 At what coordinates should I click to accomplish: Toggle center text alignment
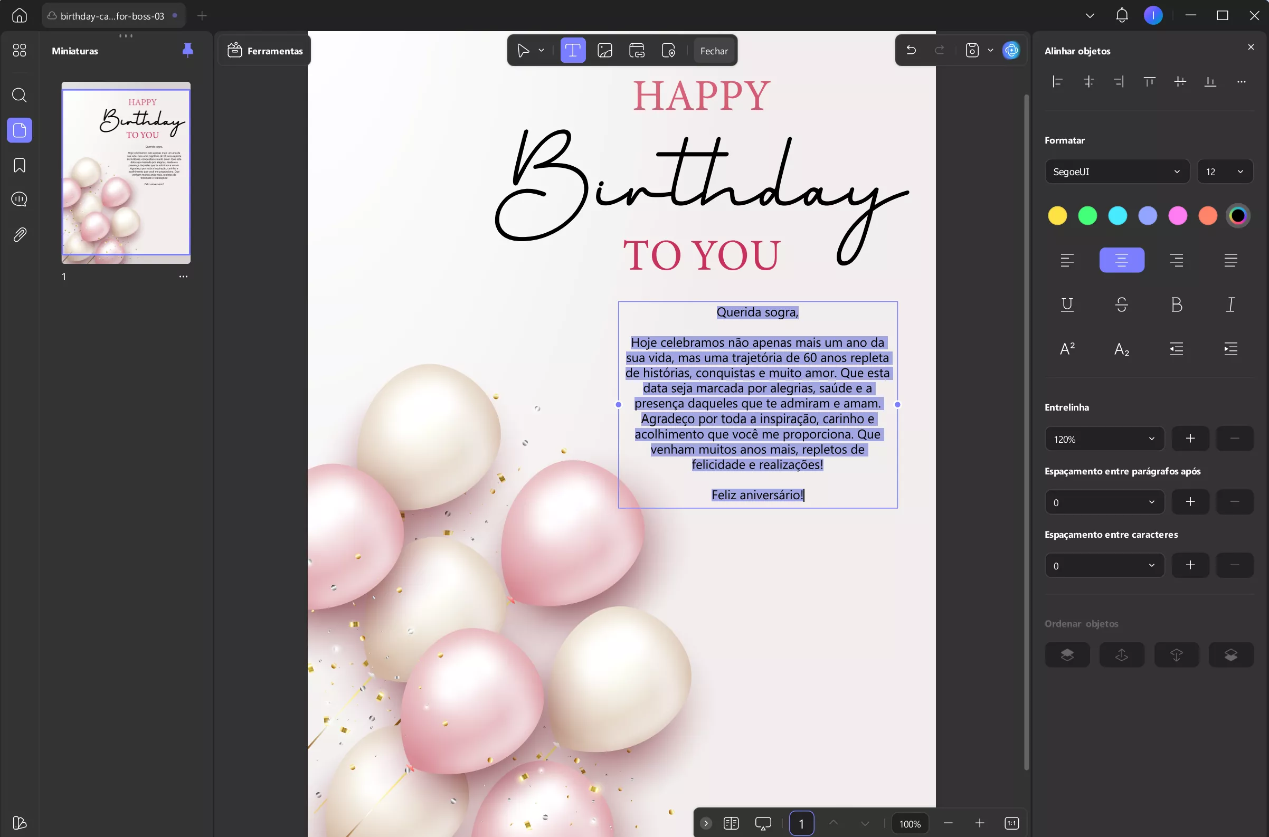point(1122,260)
